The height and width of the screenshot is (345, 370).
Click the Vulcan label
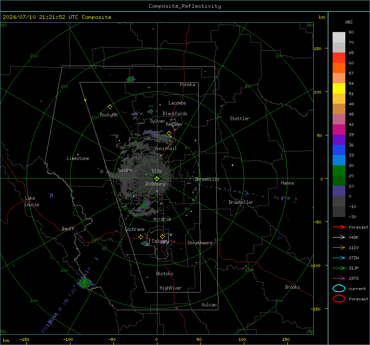coord(209,305)
